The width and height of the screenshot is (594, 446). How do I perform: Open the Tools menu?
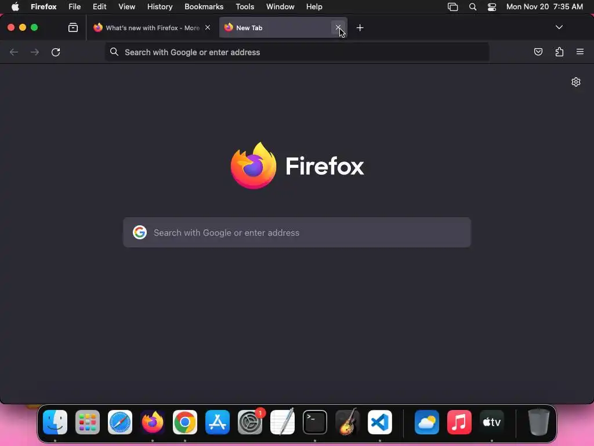click(245, 7)
